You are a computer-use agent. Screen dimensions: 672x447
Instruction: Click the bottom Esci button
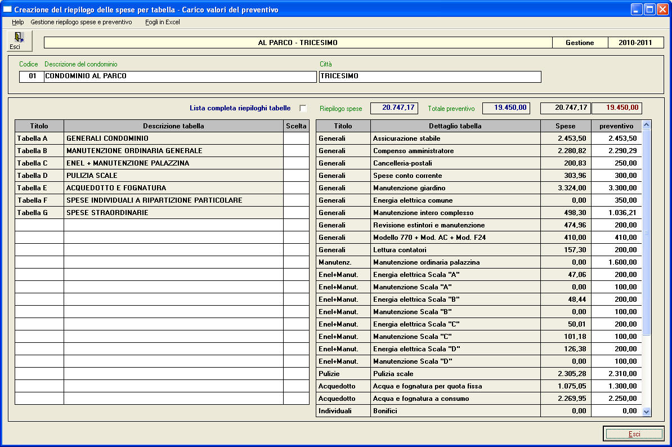[x=634, y=433]
